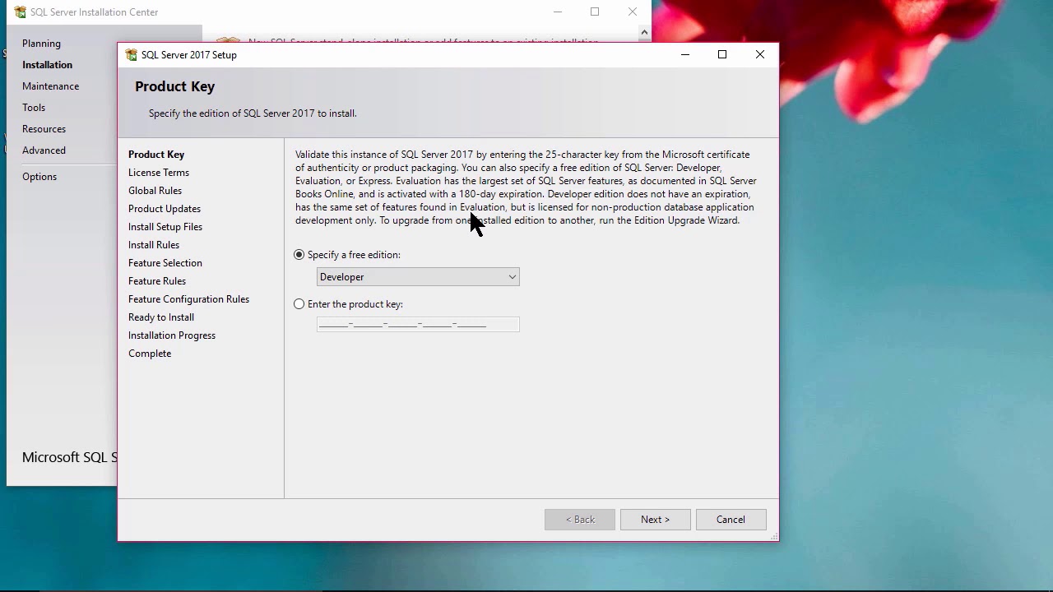Click the disabled Back button
This screenshot has width=1053, height=592.
(x=580, y=520)
